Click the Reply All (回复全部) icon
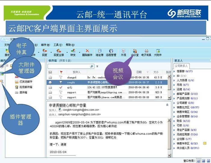Screen dimensions: 211x163 click(59, 51)
